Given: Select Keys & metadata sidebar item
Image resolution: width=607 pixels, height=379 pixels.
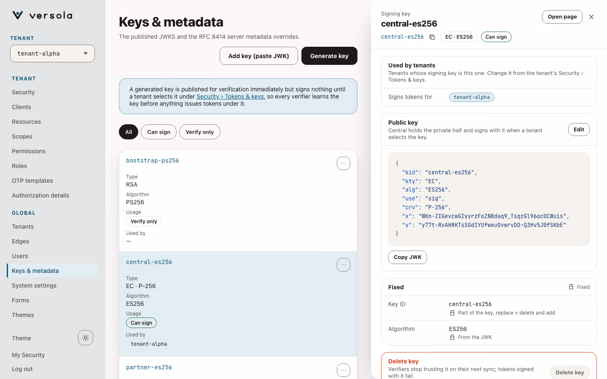Looking at the screenshot, I should [52, 271].
